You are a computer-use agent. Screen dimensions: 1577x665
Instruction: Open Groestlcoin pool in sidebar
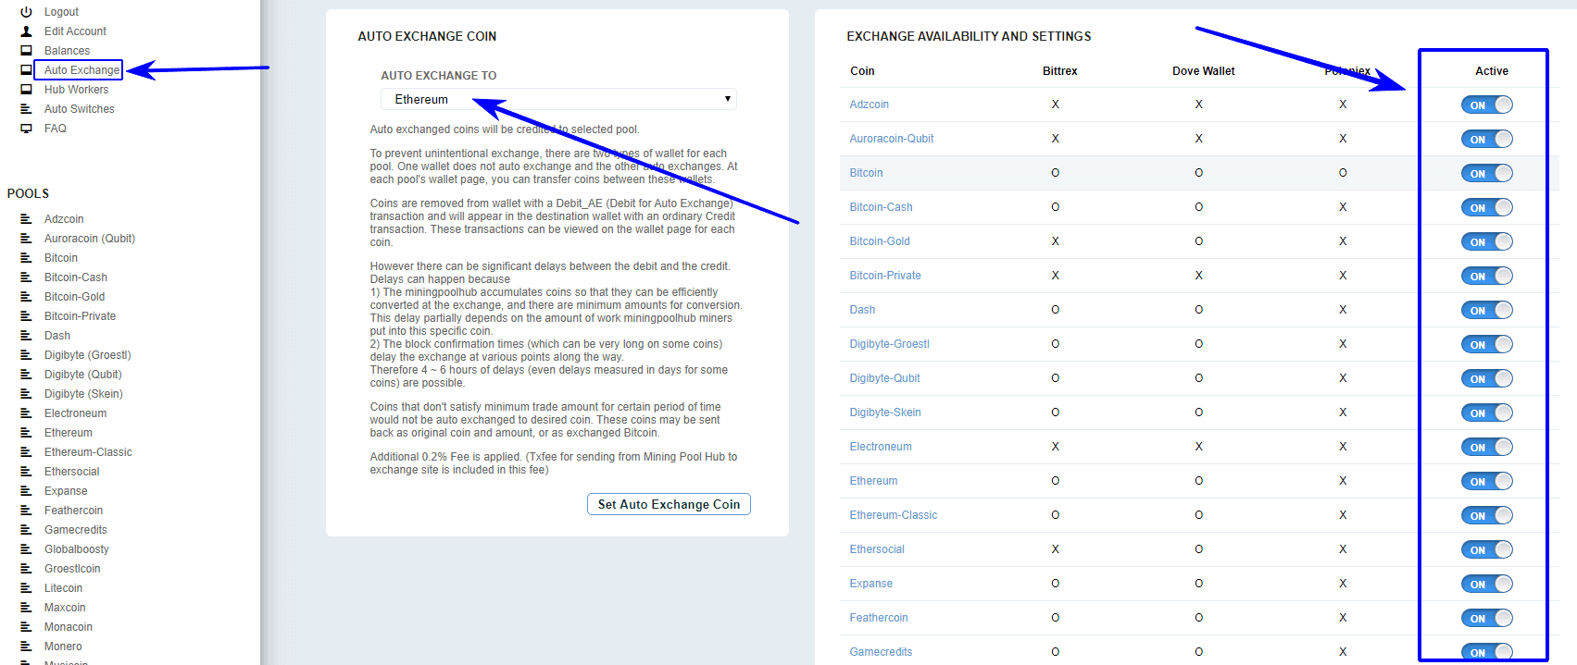(72, 569)
